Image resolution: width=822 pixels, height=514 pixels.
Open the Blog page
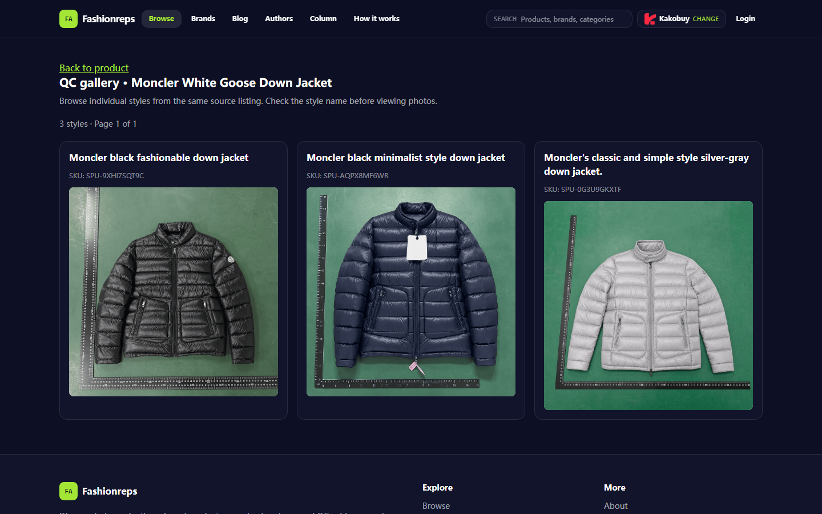(240, 19)
